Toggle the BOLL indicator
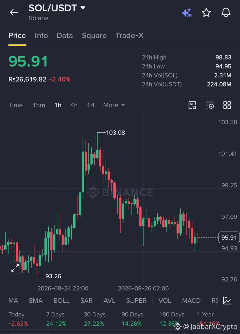240x334 pixels. pyautogui.click(x=61, y=301)
